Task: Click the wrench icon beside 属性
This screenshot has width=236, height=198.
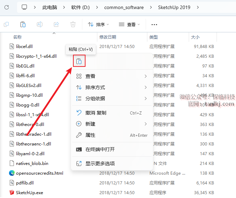Action: tap(79, 135)
